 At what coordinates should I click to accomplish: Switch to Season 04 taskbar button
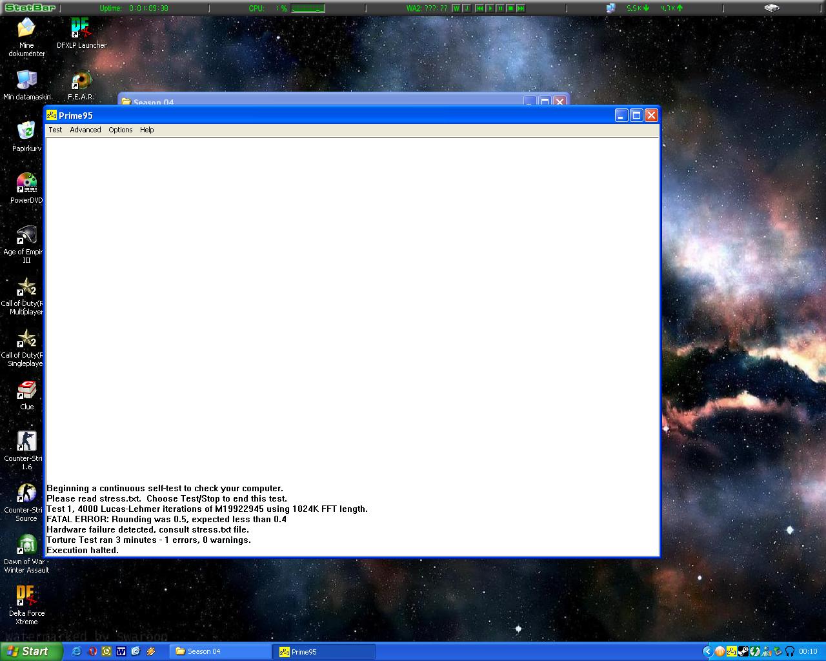[x=220, y=651]
